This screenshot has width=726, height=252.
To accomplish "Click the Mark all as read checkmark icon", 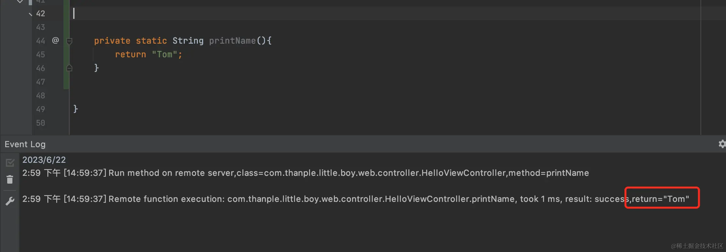I will point(10,162).
